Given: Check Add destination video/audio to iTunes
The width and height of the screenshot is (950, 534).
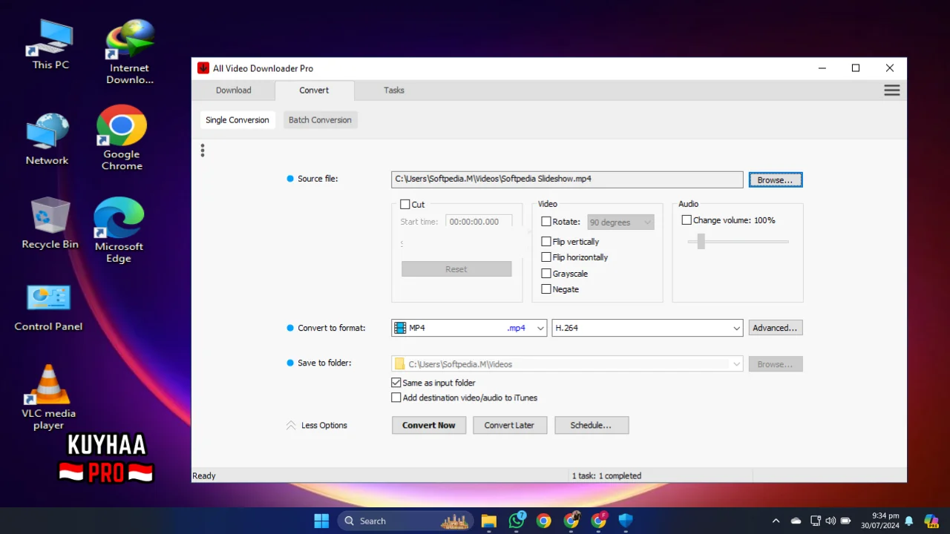Looking at the screenshot, I should click(x=396, y=398).
